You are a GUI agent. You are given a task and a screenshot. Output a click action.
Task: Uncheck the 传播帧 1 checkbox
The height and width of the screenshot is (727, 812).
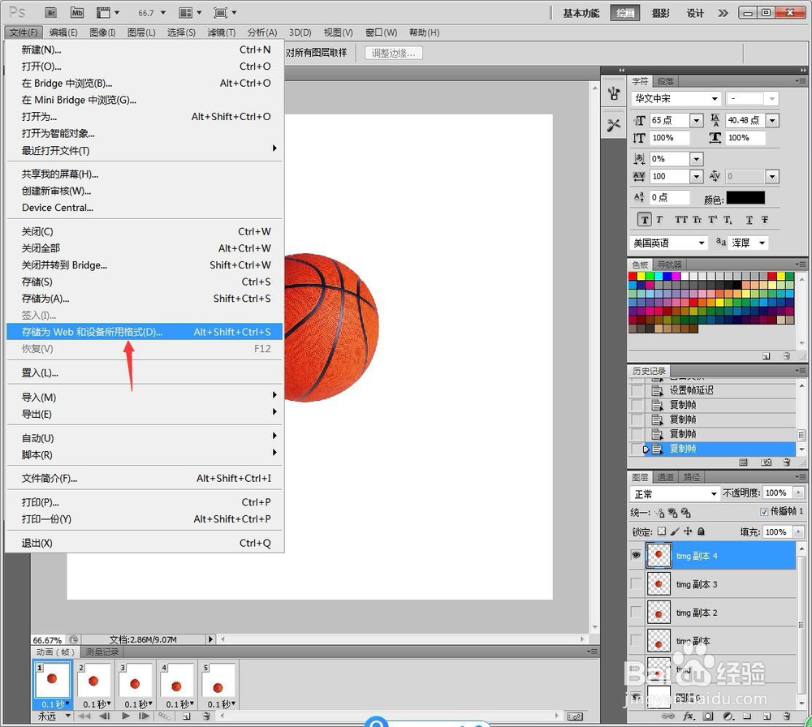tap(764, 512)
